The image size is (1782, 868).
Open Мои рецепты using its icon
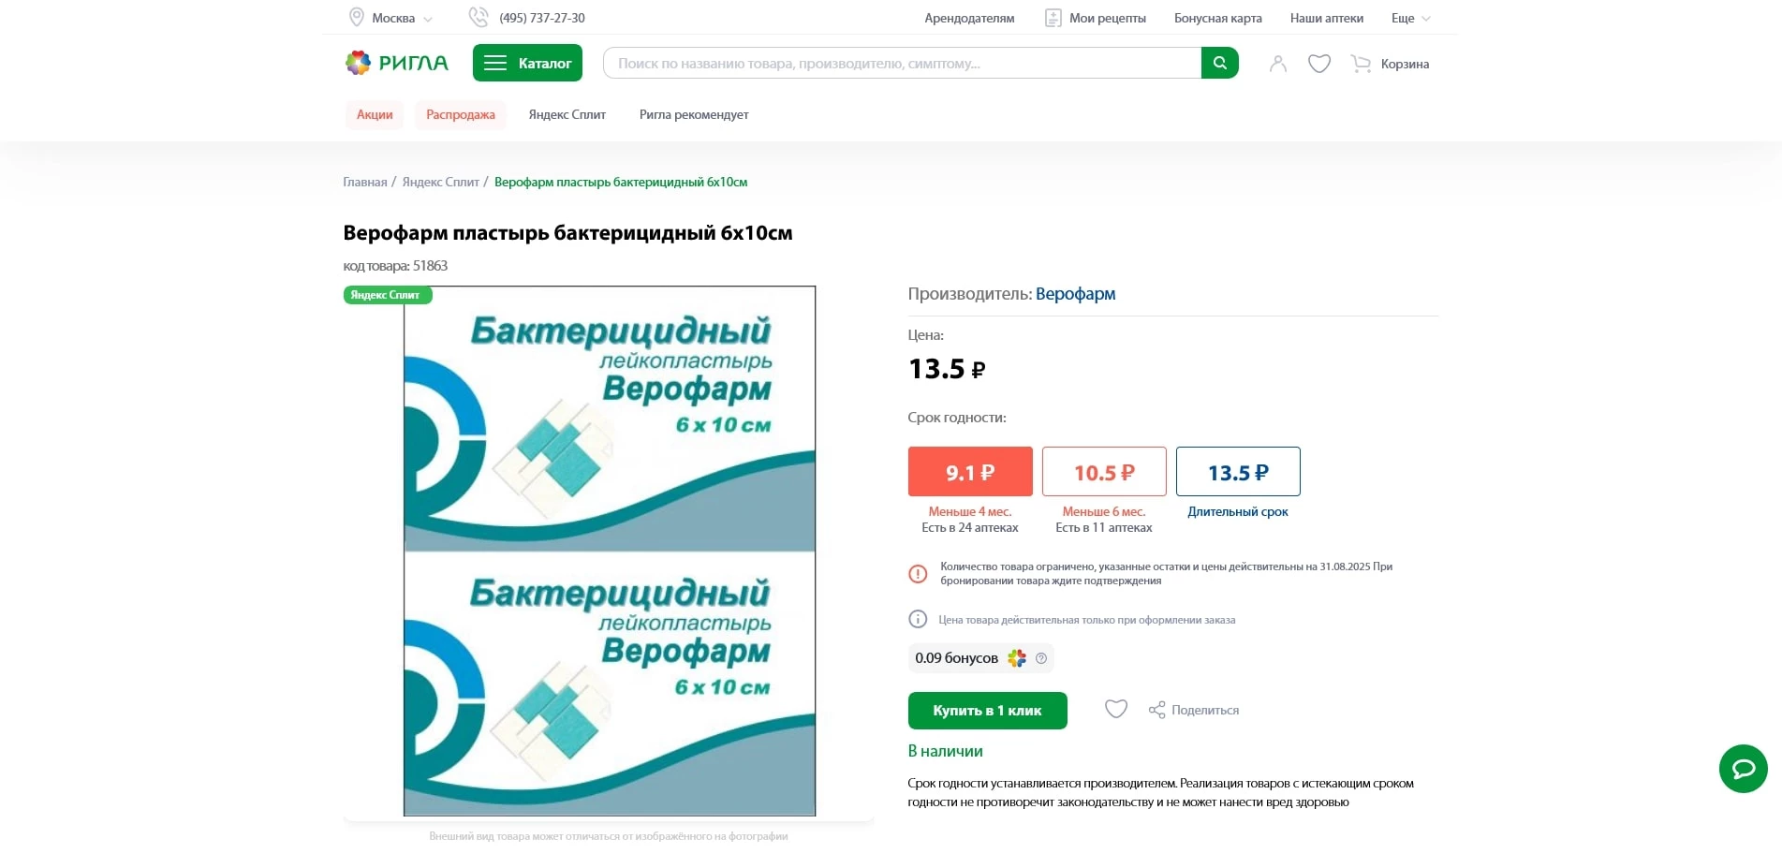point(1054,17)
